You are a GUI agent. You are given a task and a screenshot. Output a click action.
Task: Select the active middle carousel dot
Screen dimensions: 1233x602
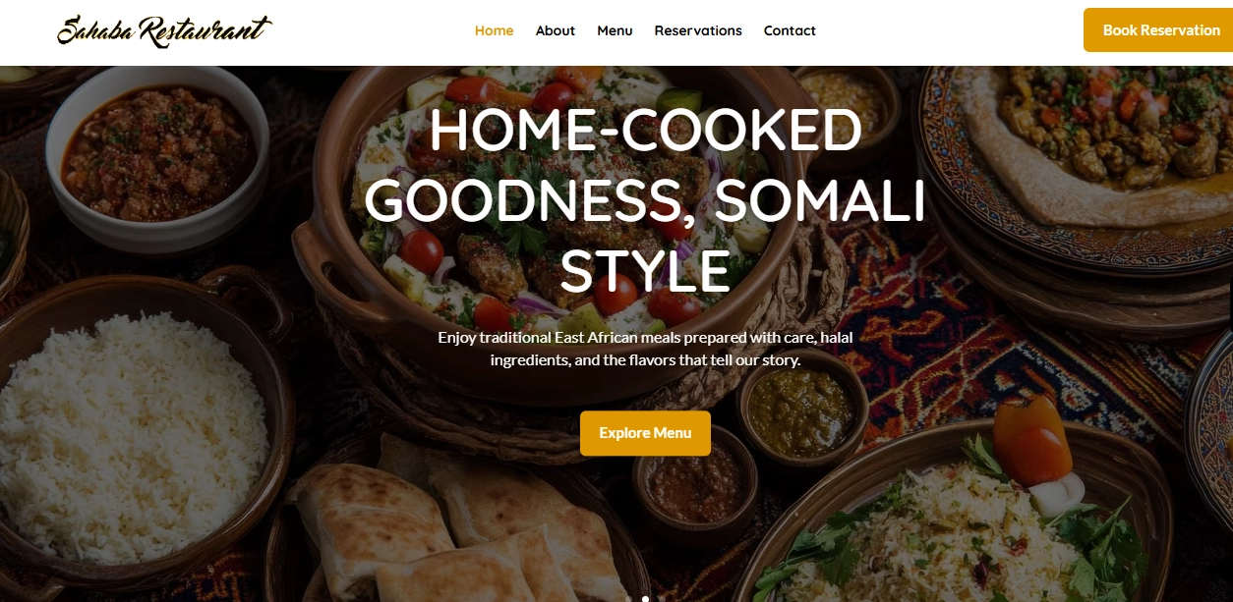(645, 598)
